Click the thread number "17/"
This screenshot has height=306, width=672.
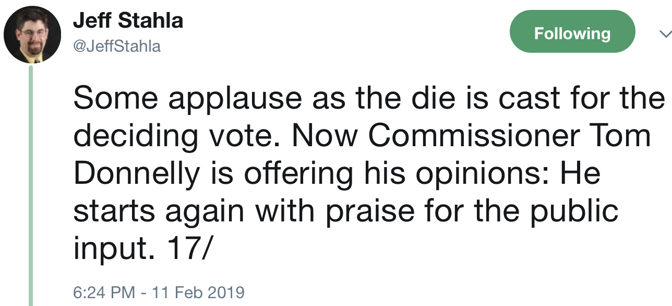189,250
